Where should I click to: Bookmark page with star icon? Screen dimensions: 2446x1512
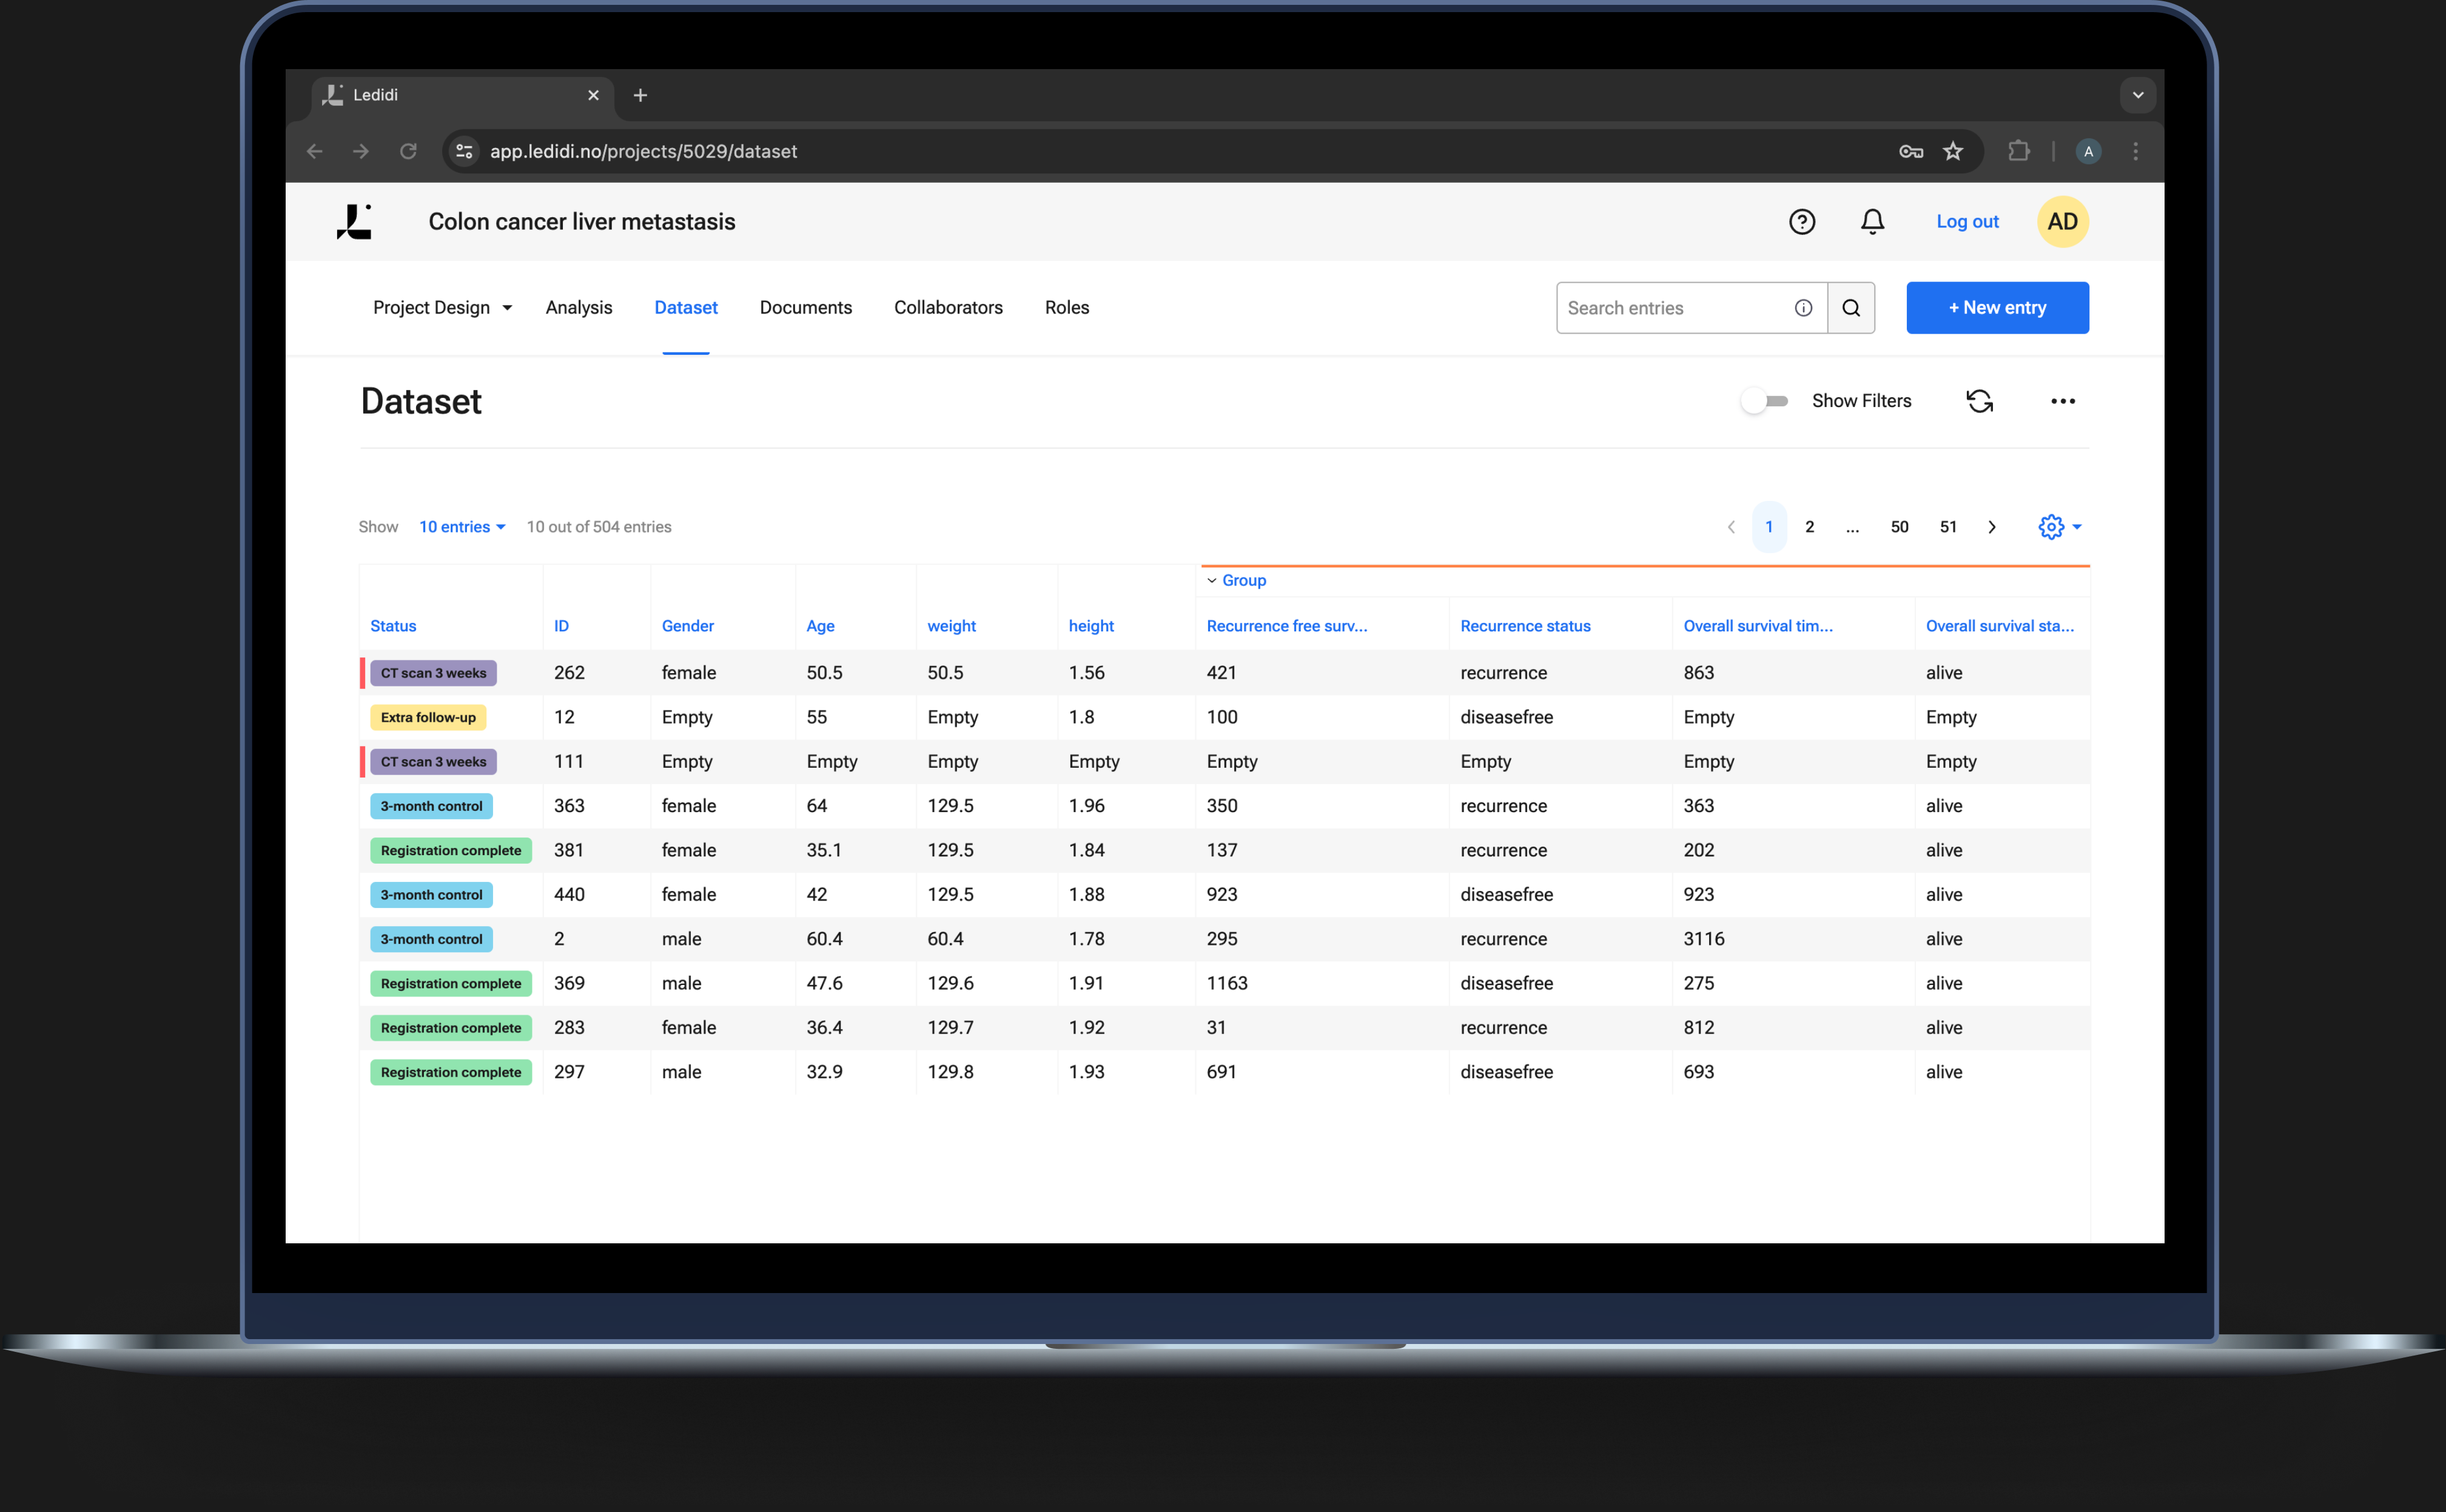pyautogui.click(x=1952, y=151)
